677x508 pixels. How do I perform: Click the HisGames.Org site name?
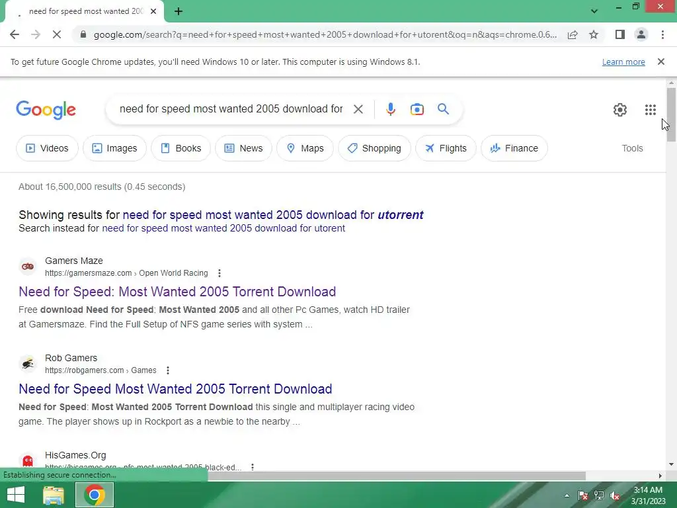[75, 455]
